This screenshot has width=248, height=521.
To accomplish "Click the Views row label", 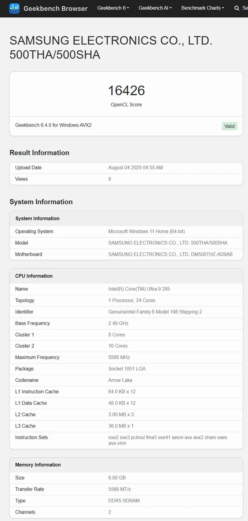I will tap(21, 179).
